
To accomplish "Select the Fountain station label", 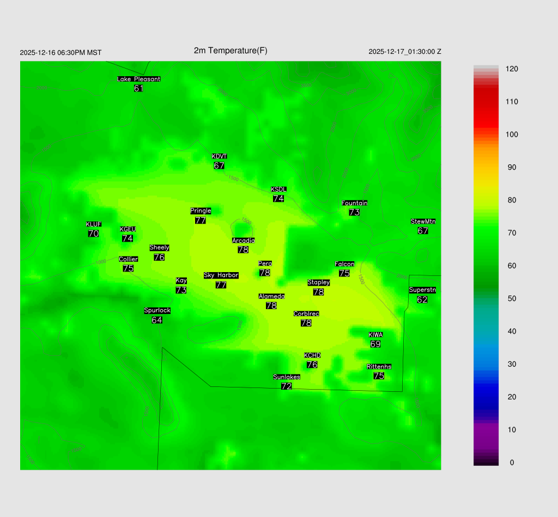I will (354, 203).
